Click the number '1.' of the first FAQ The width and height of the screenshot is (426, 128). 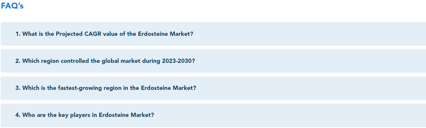click(18, 34)
